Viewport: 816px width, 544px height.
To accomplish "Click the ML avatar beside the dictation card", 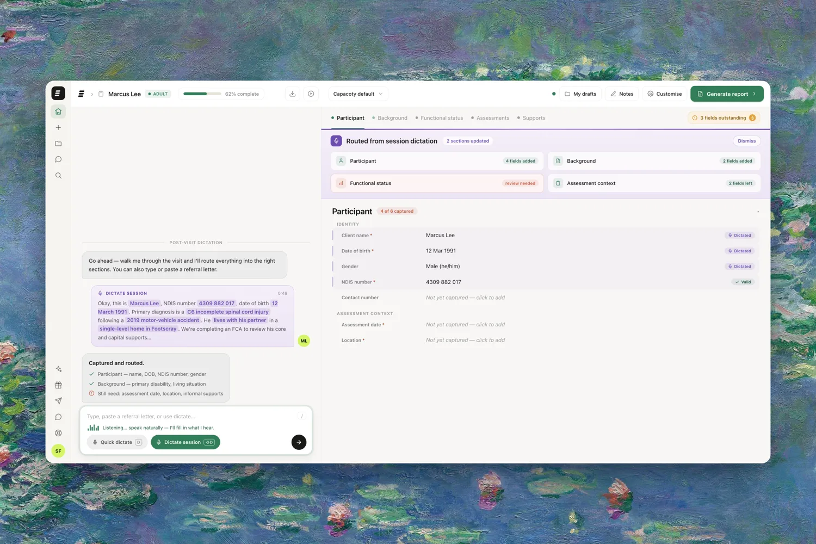I will pos(304,341).
